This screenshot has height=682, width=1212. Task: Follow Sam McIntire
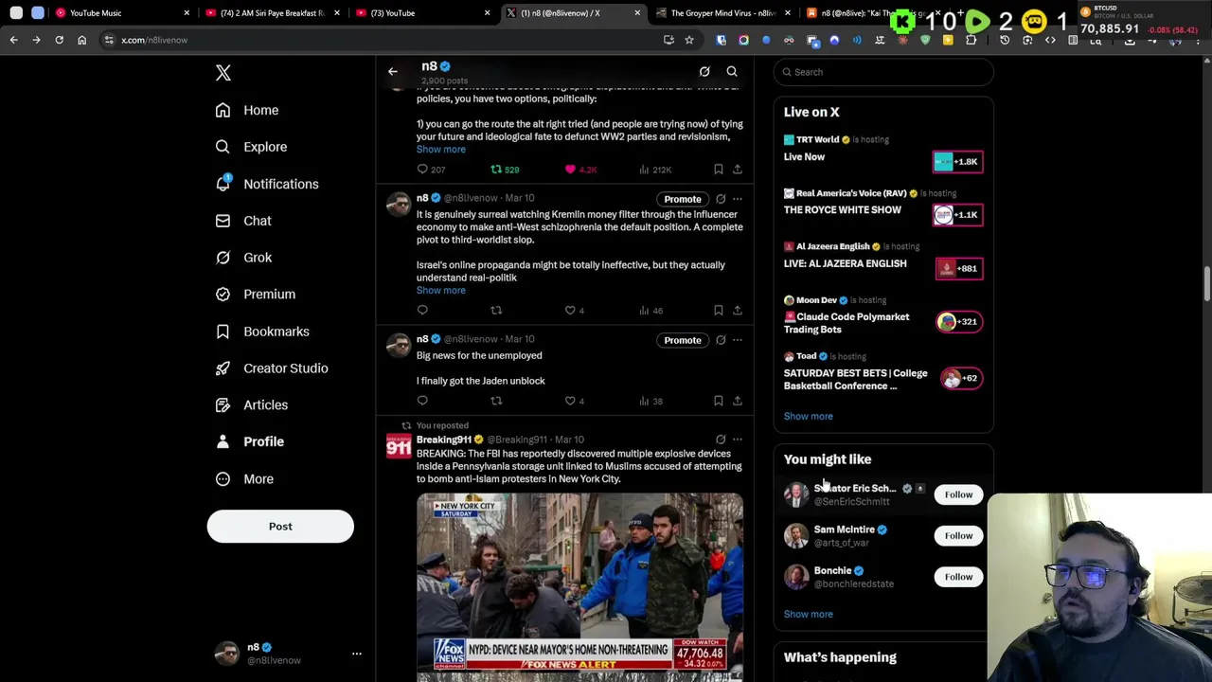tap(958, 536)
